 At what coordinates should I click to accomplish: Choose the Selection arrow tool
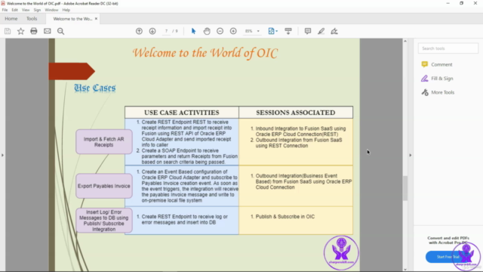[x=193, y=31]
